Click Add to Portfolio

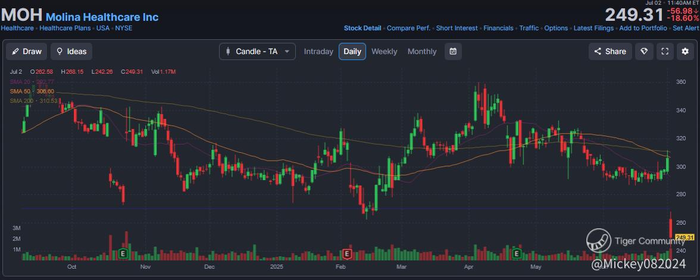click(643, 28)
